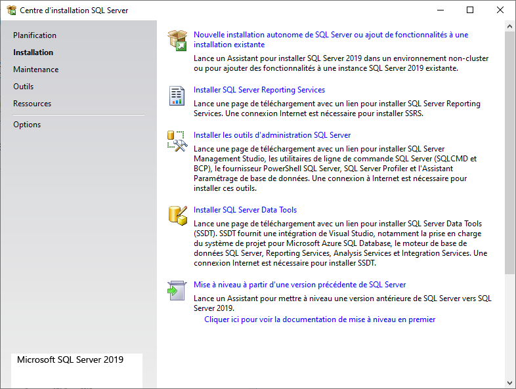This screenshot has height=389, width=516.
Task: Open Installer SQL Server Reporting Services link
Action: click(259, 90)
